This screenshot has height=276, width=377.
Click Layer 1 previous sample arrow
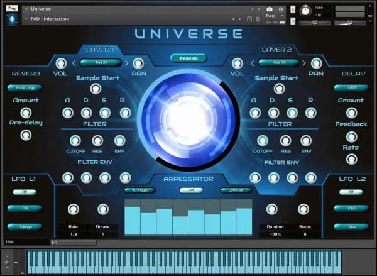pos(74,63)
